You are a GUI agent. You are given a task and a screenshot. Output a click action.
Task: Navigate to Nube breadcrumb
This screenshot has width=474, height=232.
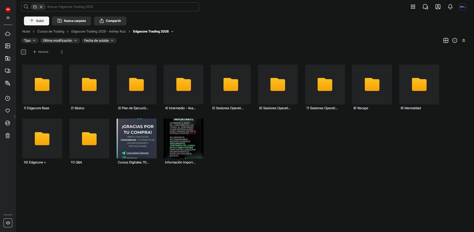26,31
